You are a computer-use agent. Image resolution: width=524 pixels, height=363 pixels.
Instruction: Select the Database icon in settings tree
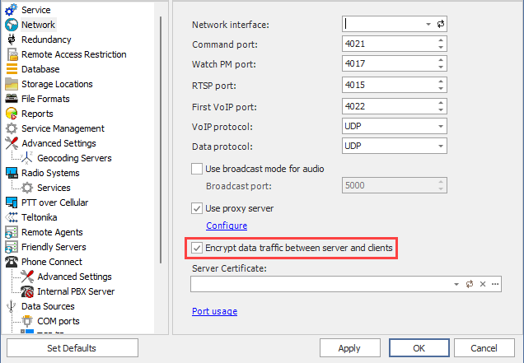(12, 69)
